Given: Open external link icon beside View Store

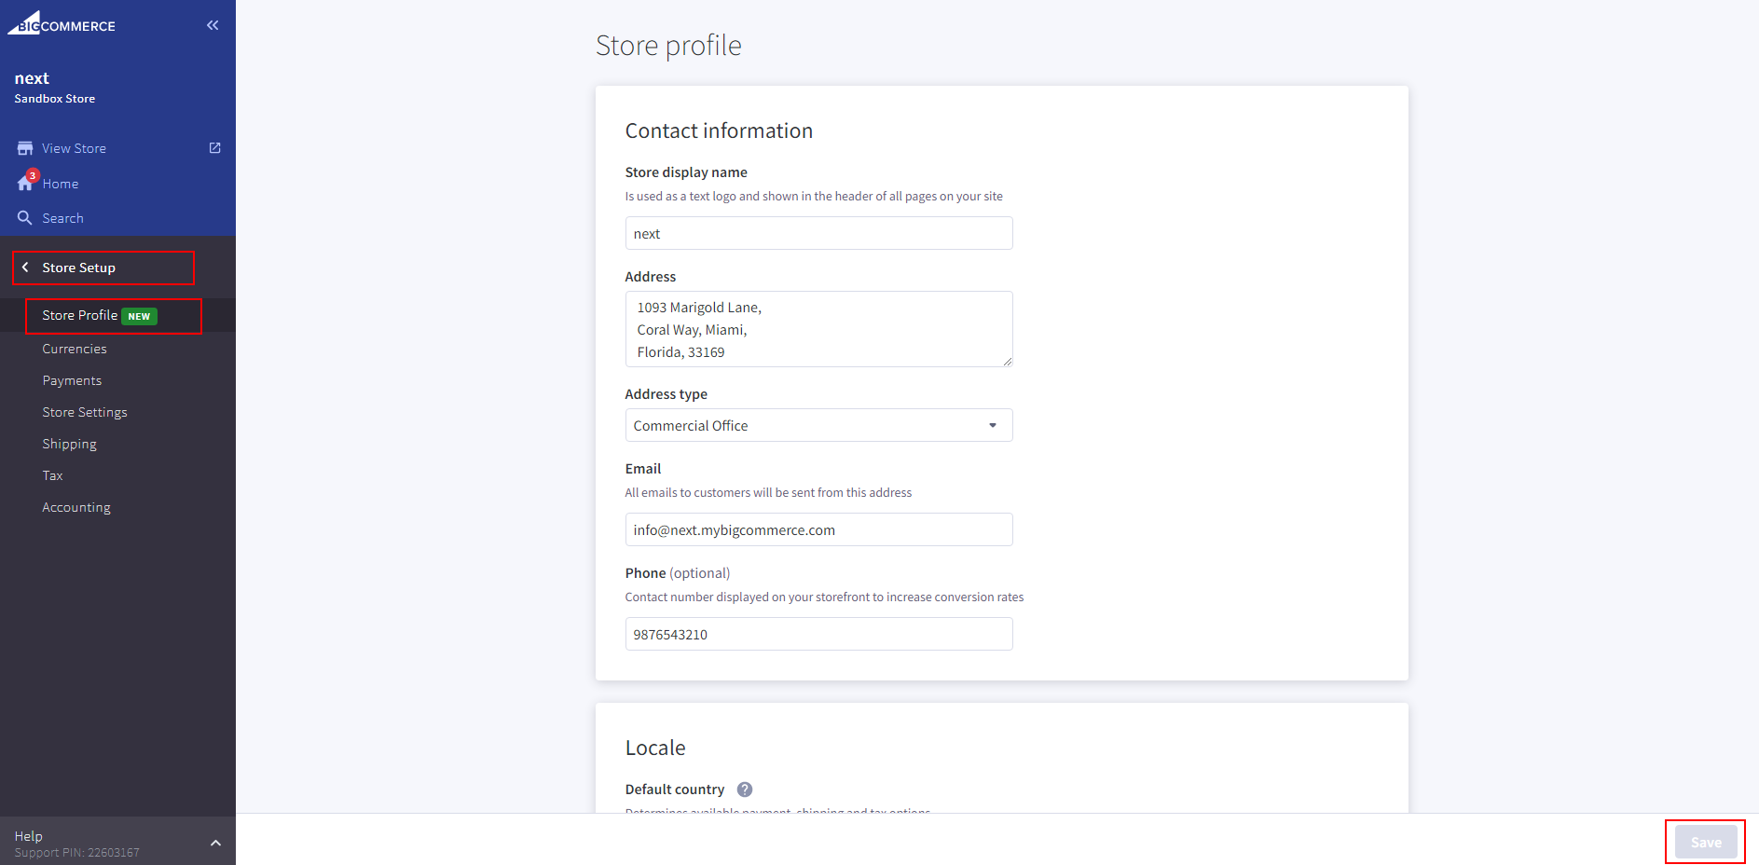Looking at the screenshot, I should coord(215,148).
